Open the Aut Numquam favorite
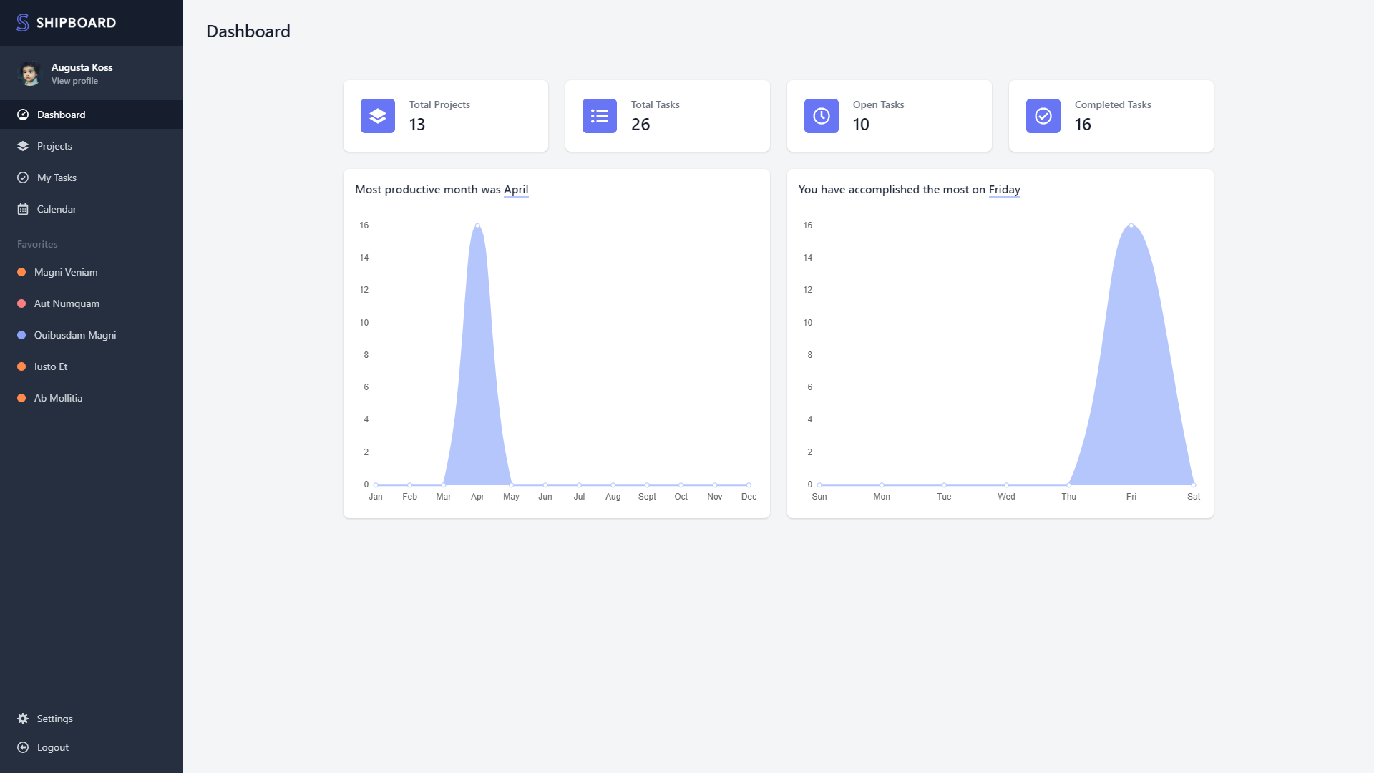The height and width of the screenshot is (773, 1374). pyautogui.click(x=67, y=303)
